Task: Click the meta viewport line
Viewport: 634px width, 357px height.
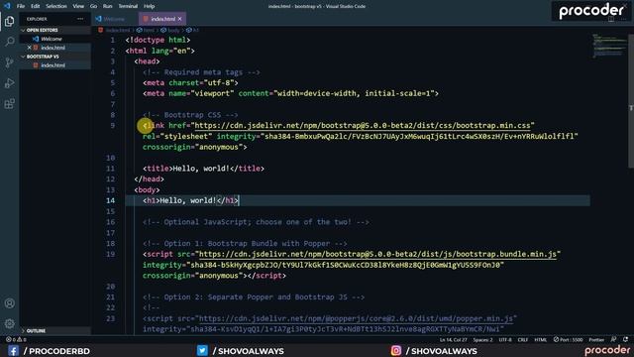Action: [x=290, y=93]
